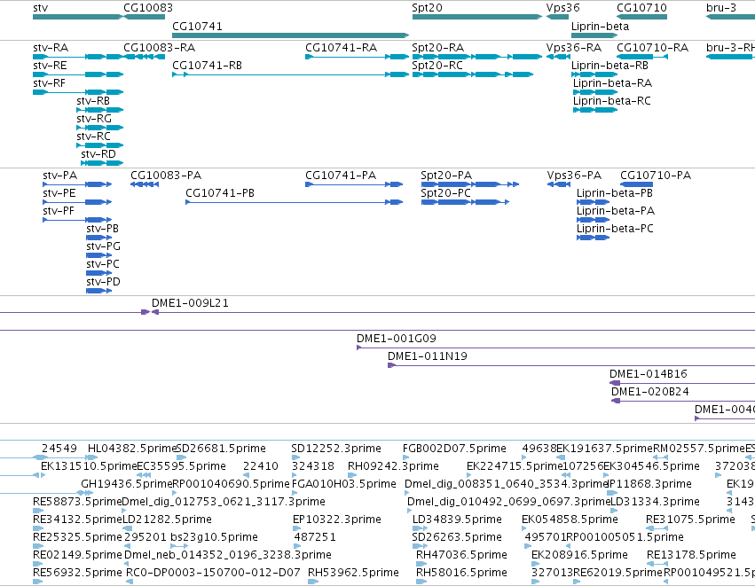This screenshot has width=755, height=586.
Task: Select CG10741-RA transcript
Action: click(x=358, y=57)
